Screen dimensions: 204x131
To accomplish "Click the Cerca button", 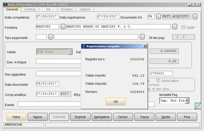I will coord(144,117).
